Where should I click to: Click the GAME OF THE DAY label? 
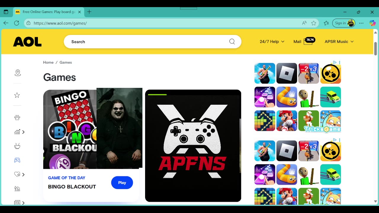67,178
